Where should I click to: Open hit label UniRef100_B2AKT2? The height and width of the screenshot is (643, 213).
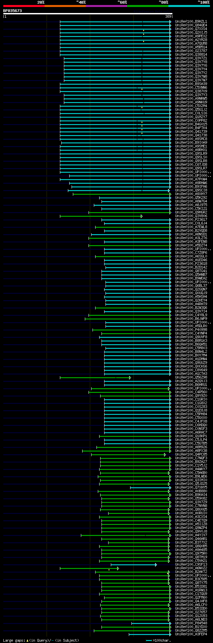[191, 572]
